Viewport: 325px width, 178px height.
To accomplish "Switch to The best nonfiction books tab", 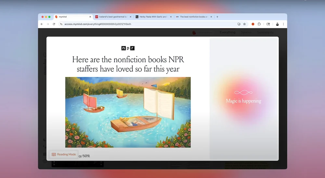I will (x=192, y=17).
